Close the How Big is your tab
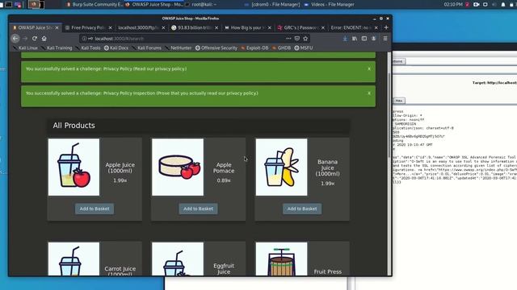This screenshot has width=517, height=290. click(269, 28)
